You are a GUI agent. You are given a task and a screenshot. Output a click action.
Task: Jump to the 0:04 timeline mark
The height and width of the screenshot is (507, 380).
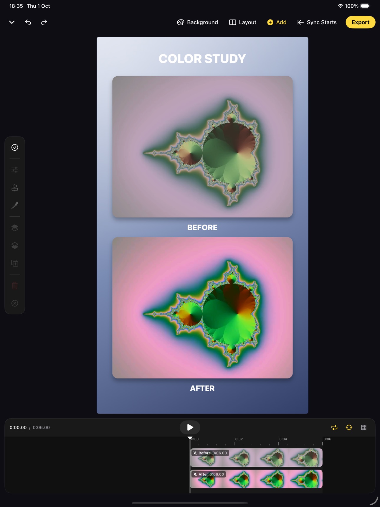coord(283,439)
